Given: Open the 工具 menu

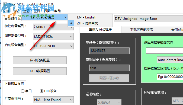Looking at the screenshot, I should (37, 11).
